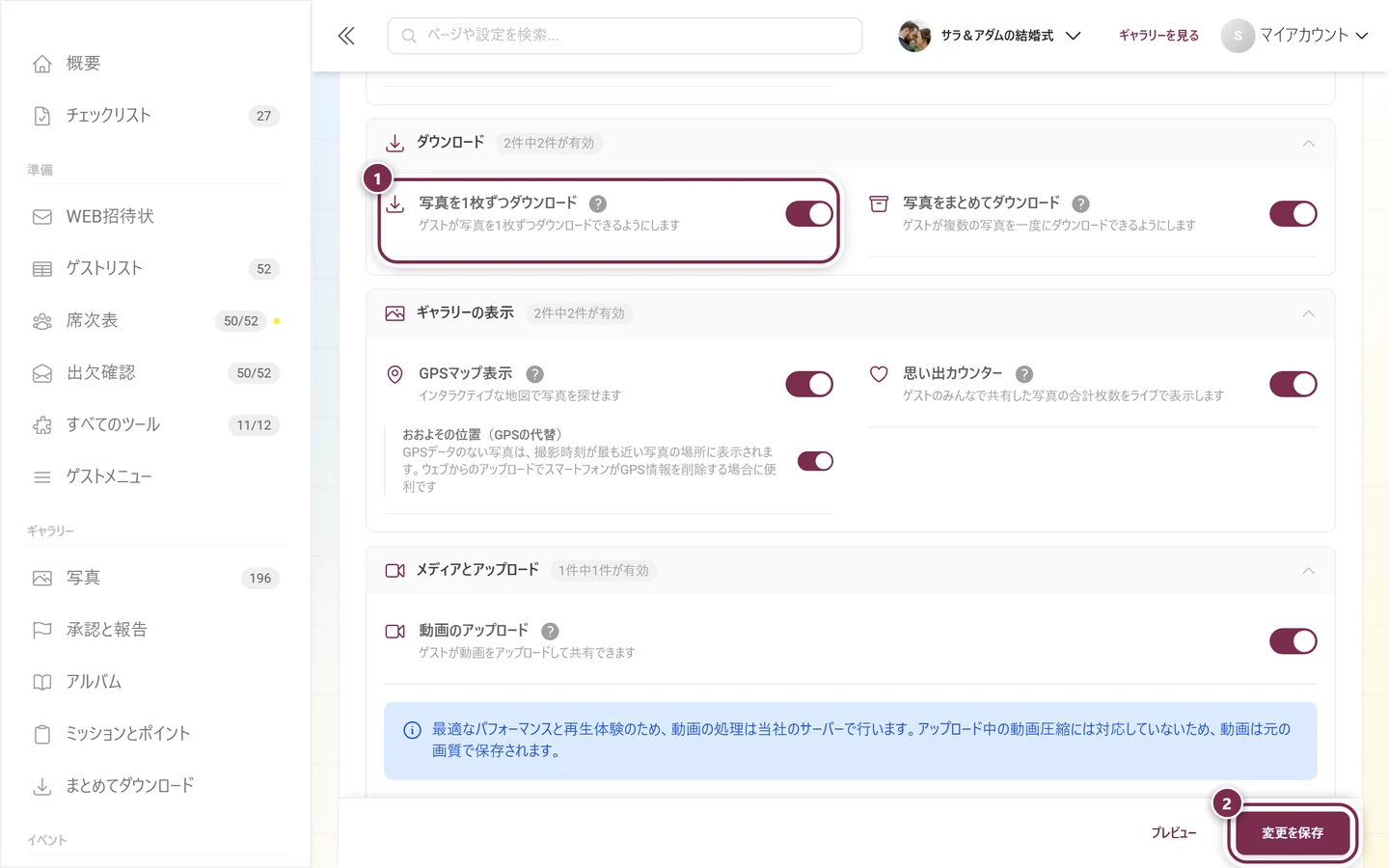
Task: Toggle 写真を1枚ずつダウンロード switch off
Action: point(809,214)
